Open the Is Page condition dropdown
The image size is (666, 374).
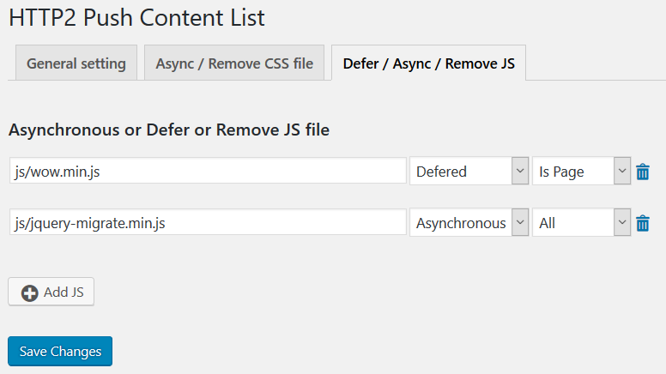pyautogui.click(x=573, y=172)
